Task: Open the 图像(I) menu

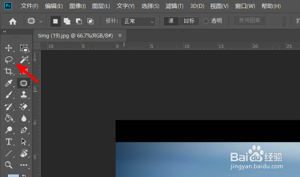Action: tap(77, 6)
